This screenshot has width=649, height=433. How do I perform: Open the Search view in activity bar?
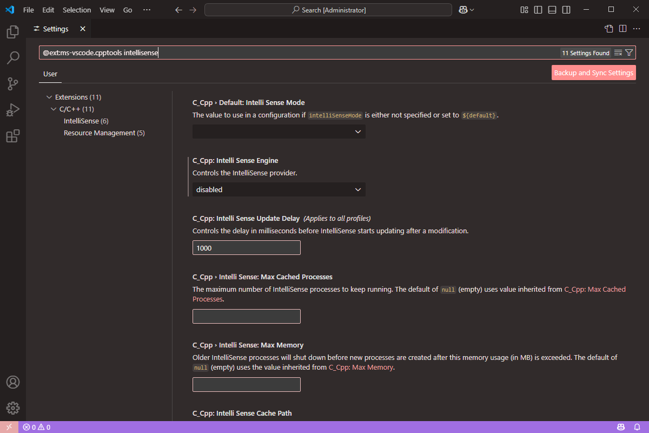pos(13,58)
